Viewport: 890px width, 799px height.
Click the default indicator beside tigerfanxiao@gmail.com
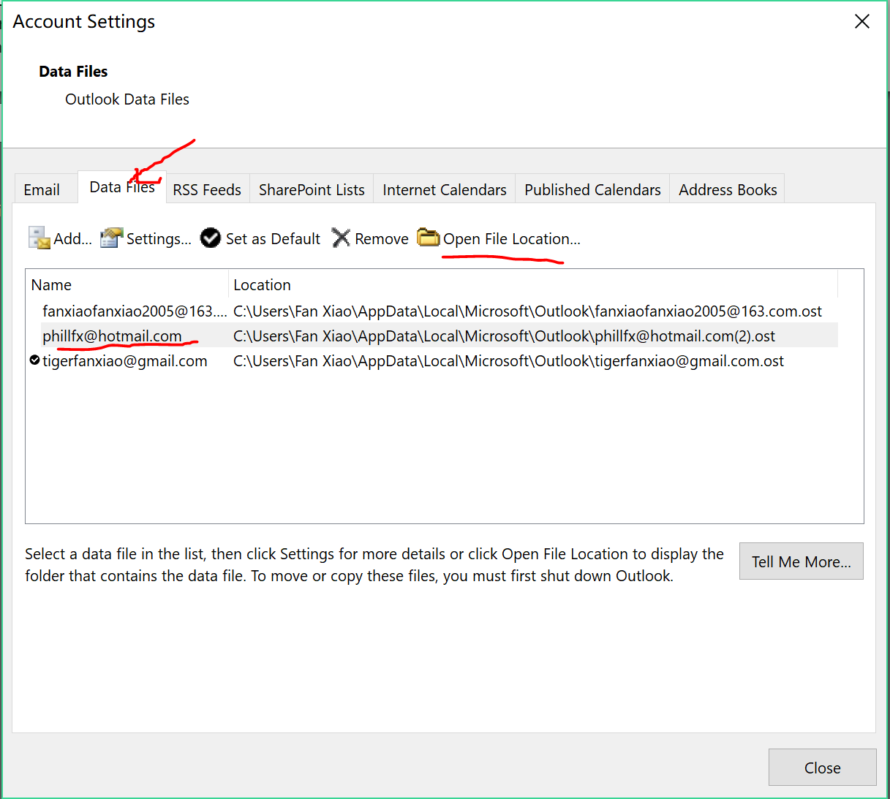click(34, 360)
